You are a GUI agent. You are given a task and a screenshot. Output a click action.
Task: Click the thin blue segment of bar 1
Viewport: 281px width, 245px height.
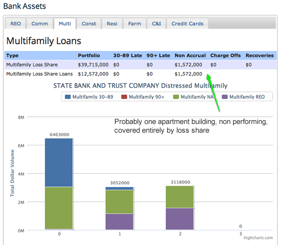coord(120,188)
